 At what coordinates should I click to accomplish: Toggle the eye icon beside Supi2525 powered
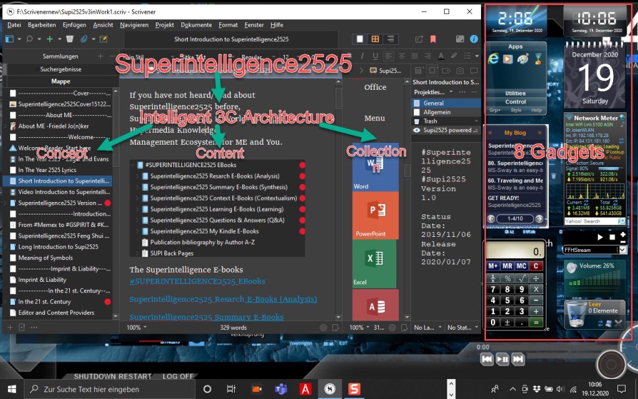(416, 130)
